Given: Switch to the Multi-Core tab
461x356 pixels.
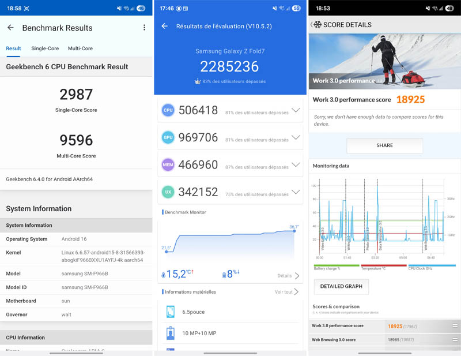Looking at the screenshot, I should [x=80, y=48].
